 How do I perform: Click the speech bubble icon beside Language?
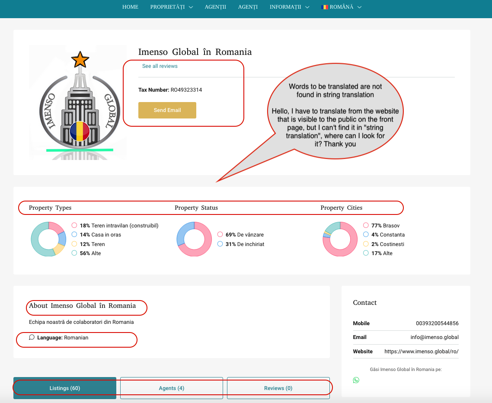(x=32, y=337)
